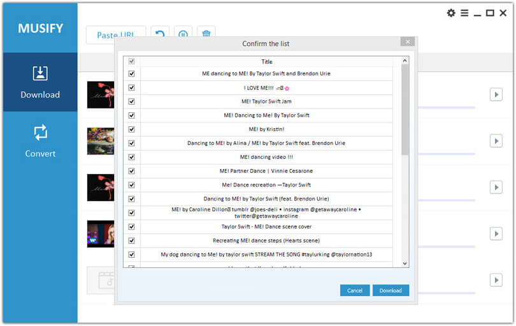Image resolution: width=516 pixels, height=326 pixels.
Task: Click the trash delete toolbar icon
Action: (x=206, y=34)
